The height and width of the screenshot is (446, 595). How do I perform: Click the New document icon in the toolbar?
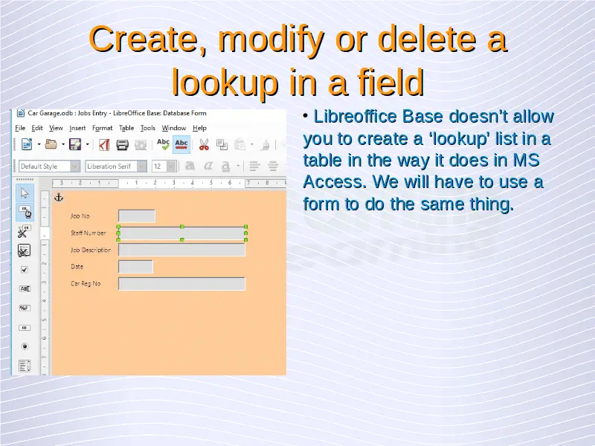(x=27, y=144)
